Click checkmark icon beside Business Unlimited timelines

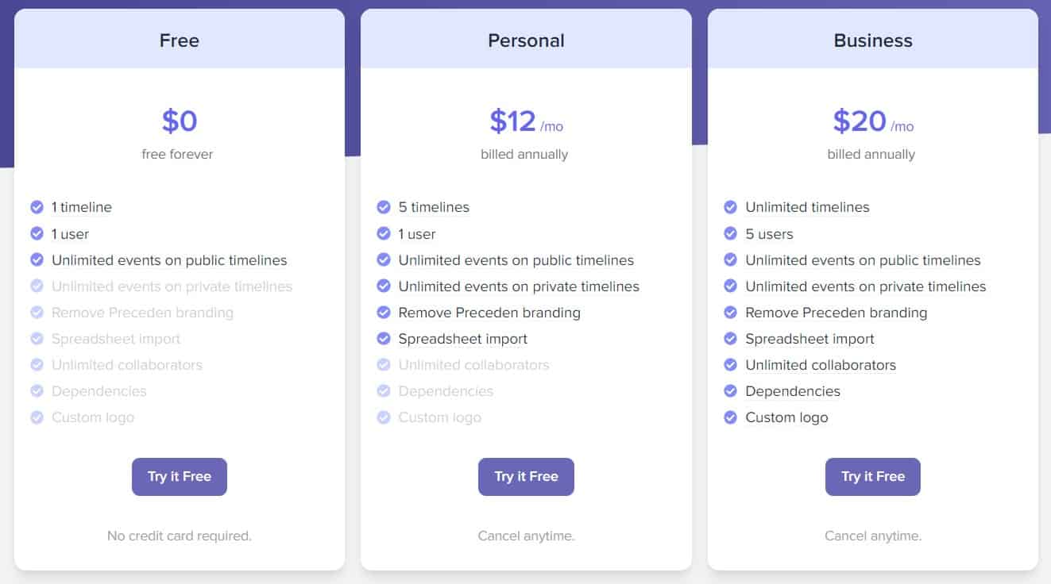click(730, 207)
